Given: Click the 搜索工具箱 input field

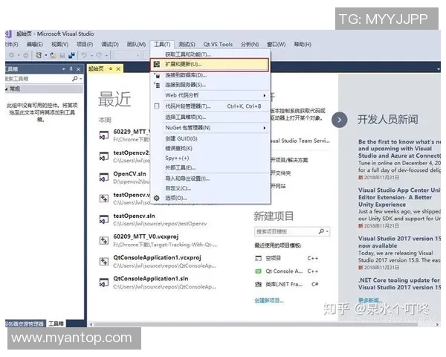Looking at the screenshot, I should point(38,79).
